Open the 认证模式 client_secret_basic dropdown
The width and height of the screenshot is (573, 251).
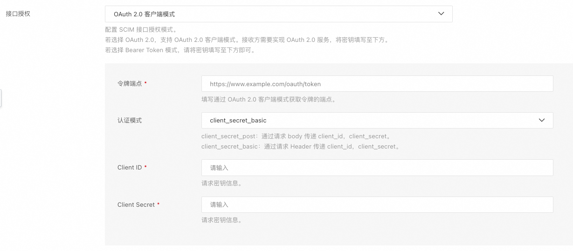[x=377, y=120]
